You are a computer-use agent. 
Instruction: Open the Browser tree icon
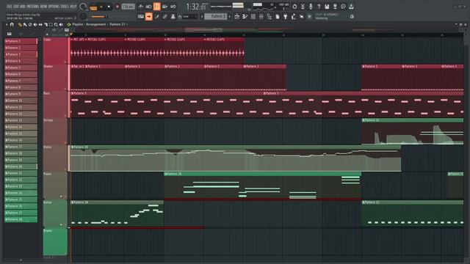click(270, 16)
